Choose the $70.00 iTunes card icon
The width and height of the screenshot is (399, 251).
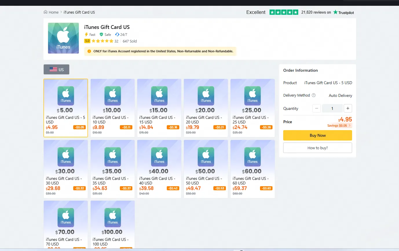[x=66, y=217]
